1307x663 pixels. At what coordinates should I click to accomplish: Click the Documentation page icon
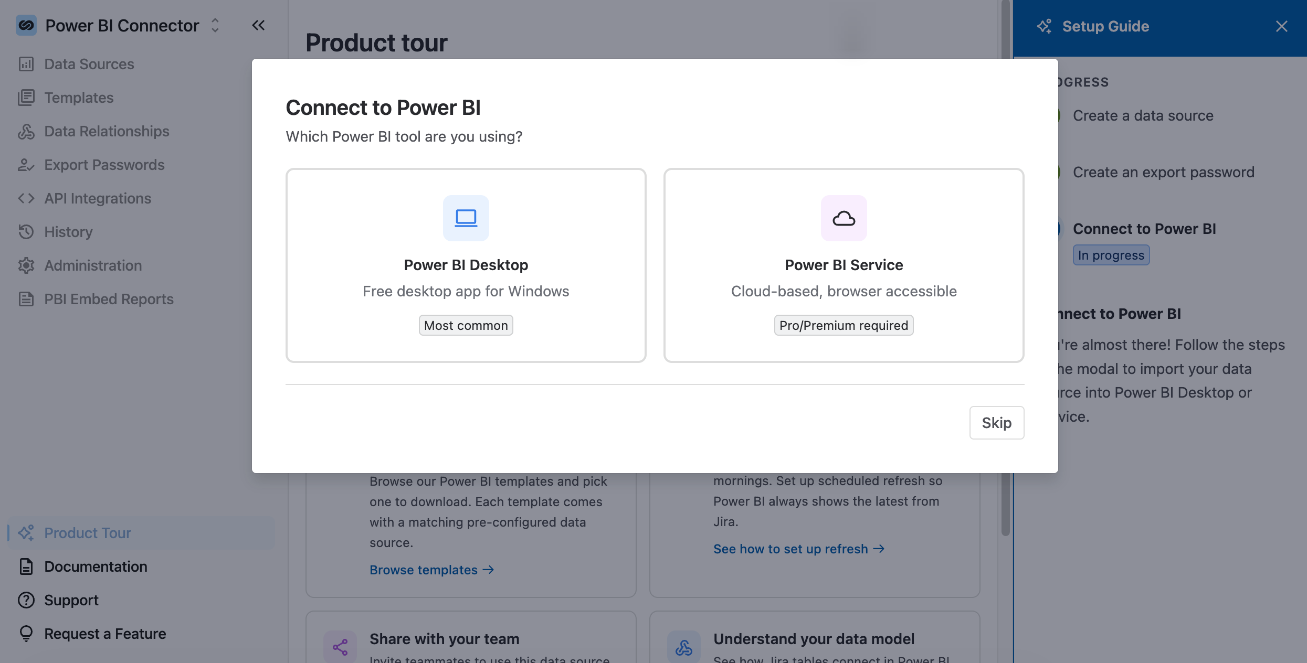(x=26, y=566)
